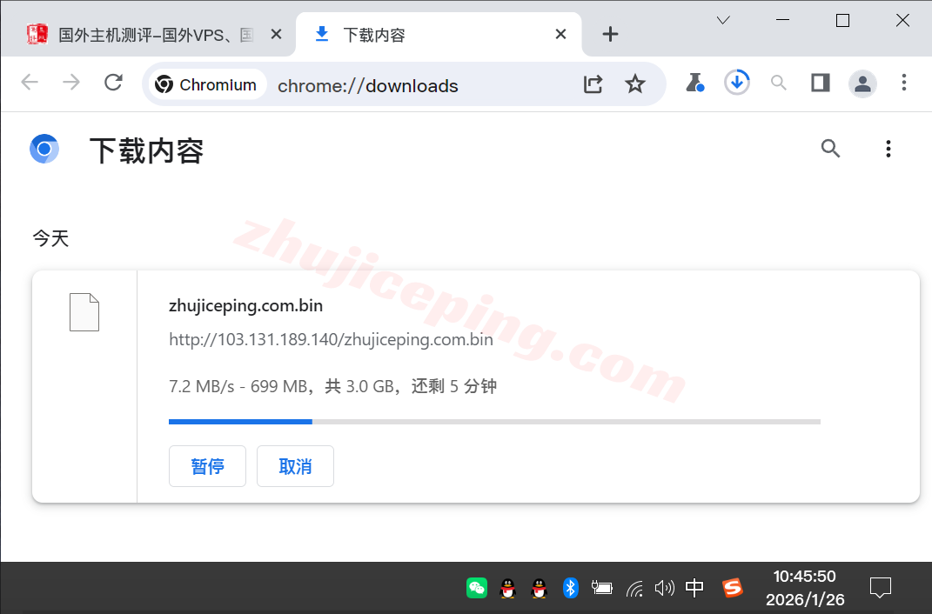Click the file icon for zhujiceping.com.bin

(84, 311)
